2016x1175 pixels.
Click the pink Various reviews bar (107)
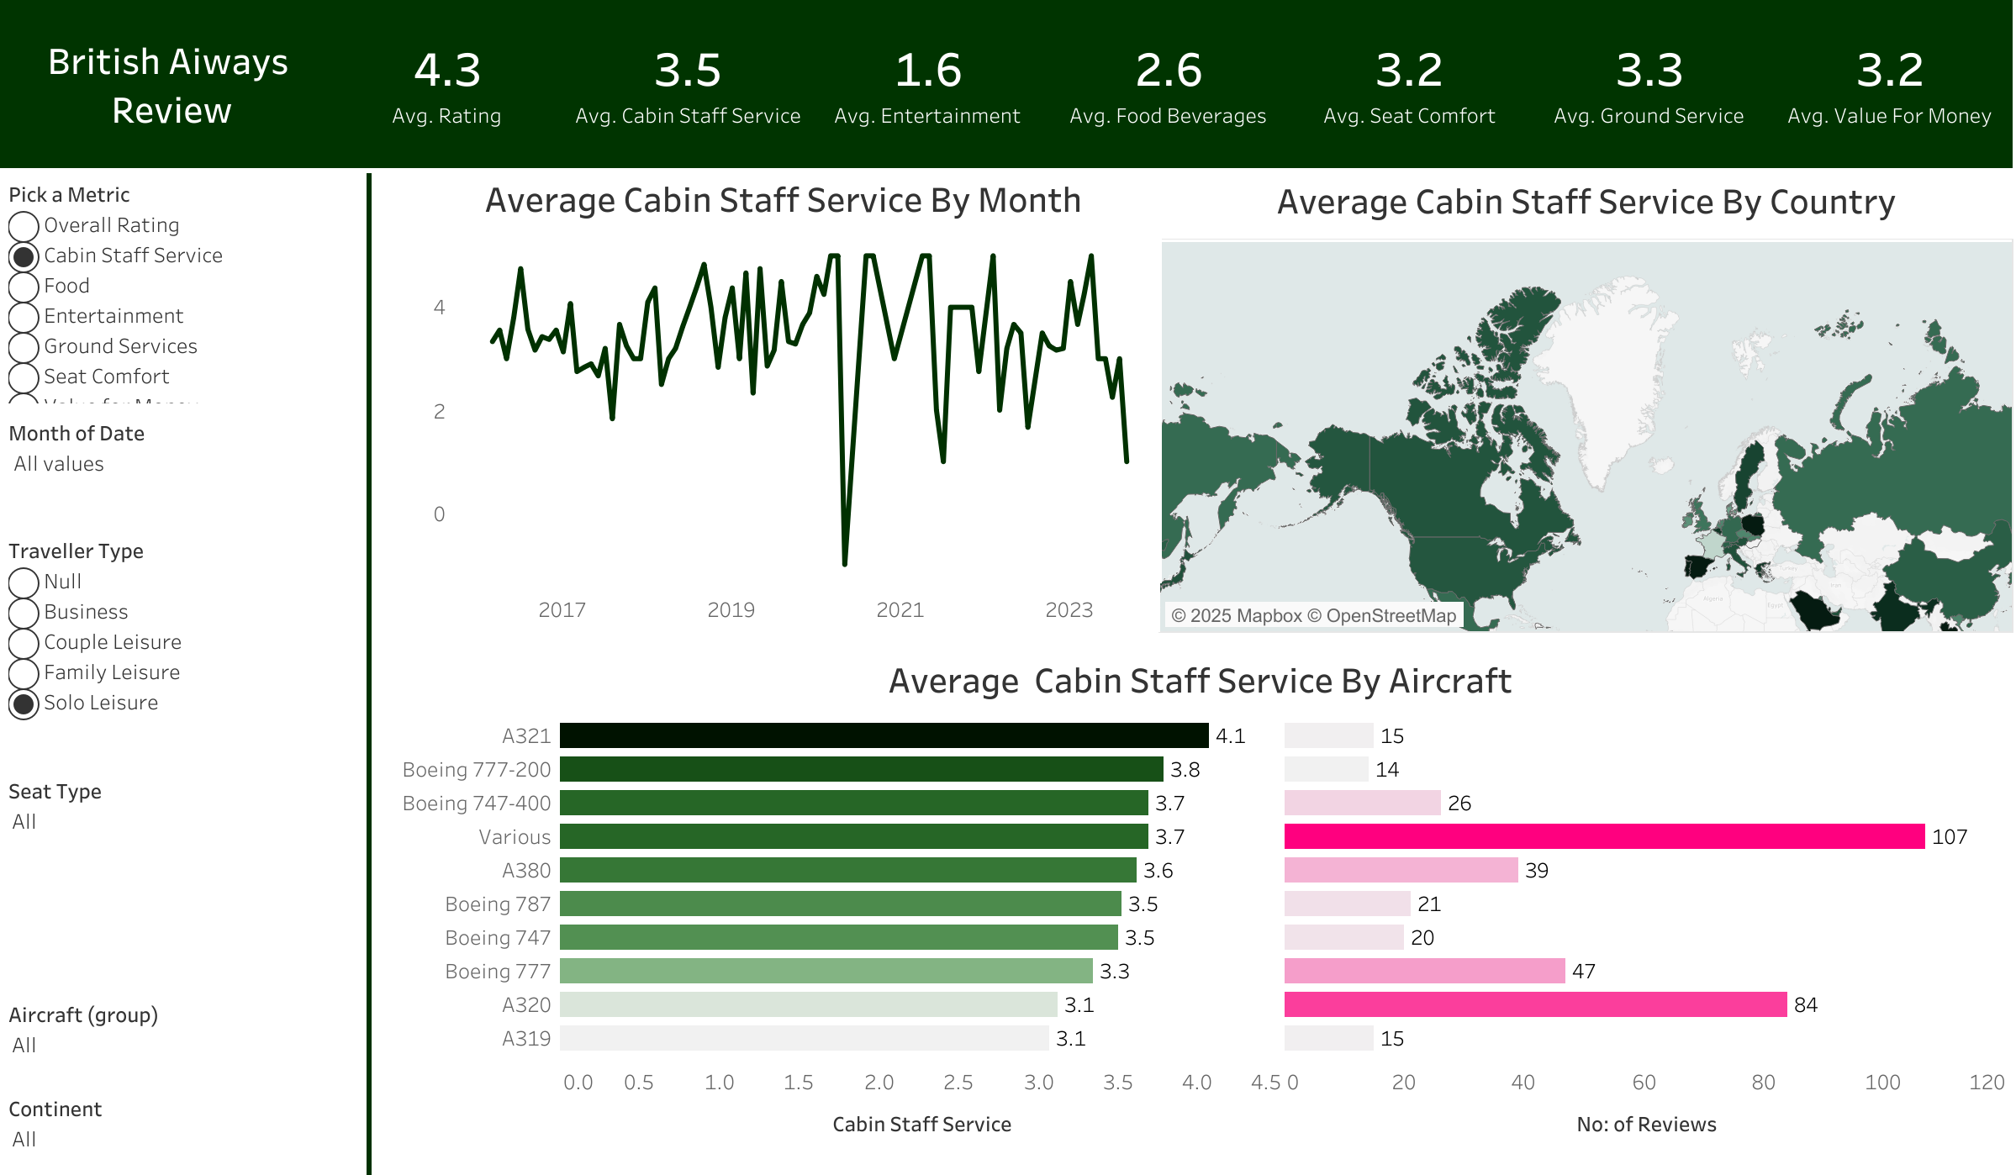(1603, 836)
